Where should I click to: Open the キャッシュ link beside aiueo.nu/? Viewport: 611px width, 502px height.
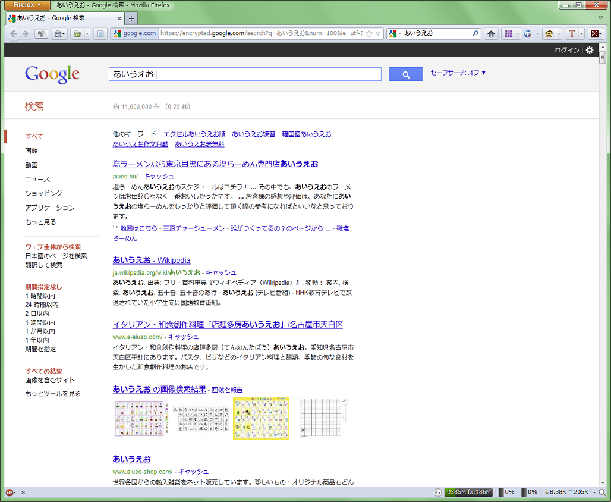click(159, 176)
